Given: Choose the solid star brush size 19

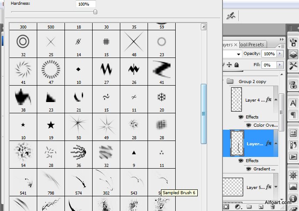Looking at the screenshot, I should [x=51, y=125].
